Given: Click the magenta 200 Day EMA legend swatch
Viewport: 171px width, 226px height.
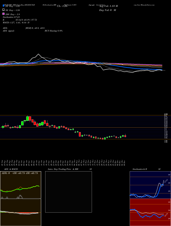Looking at the screenshot, I should pos(4,14).
